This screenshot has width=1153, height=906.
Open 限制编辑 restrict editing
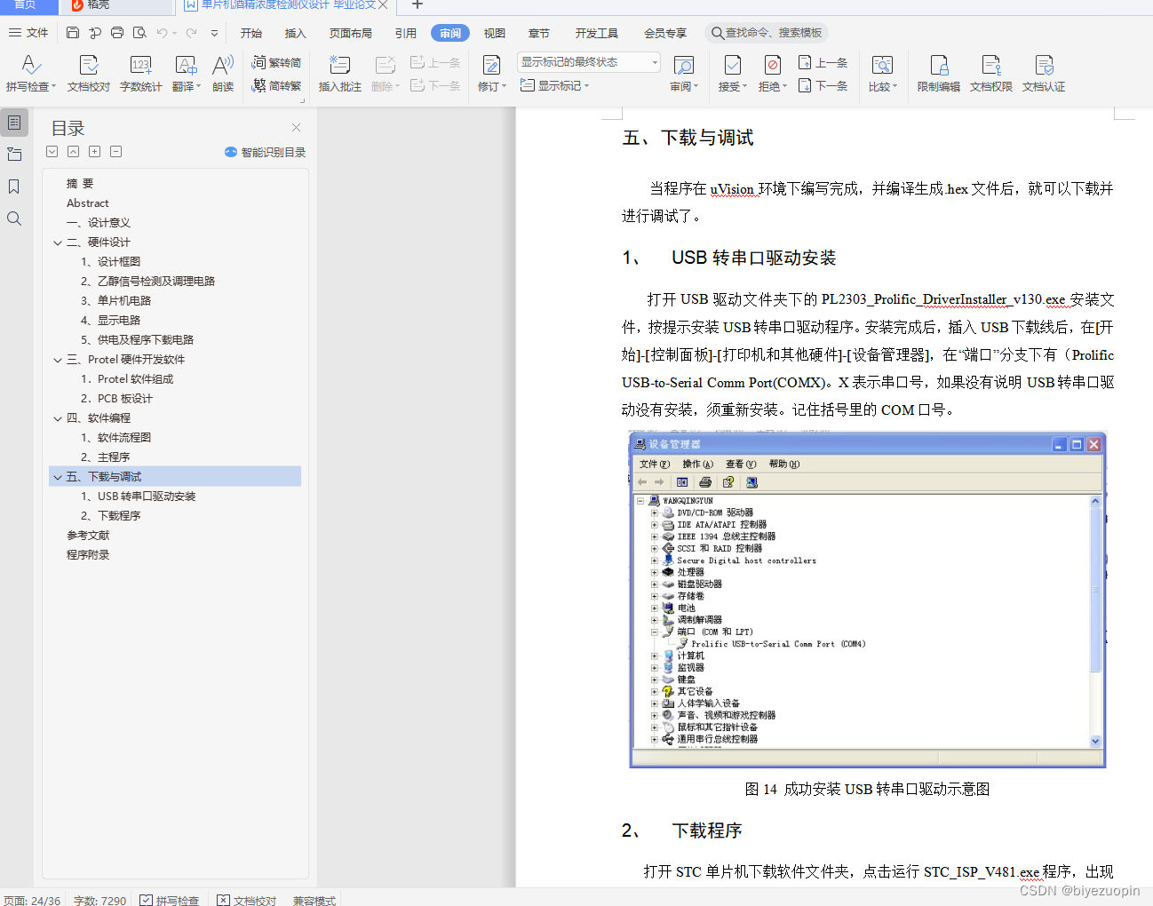coord(938,74)
